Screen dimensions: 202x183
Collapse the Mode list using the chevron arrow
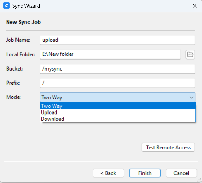click(x=192, y=97)
